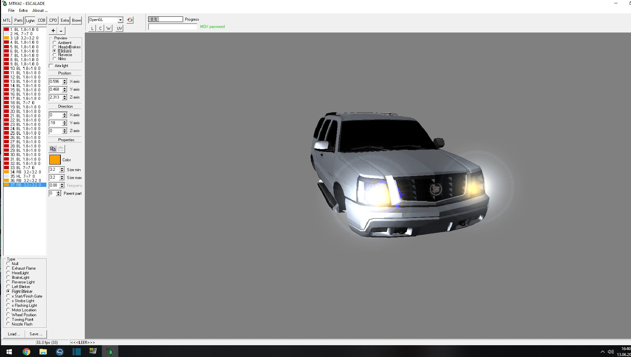Enable the Aim light checkbox
The width and height of the screenshot is (631, 357).
51,66
